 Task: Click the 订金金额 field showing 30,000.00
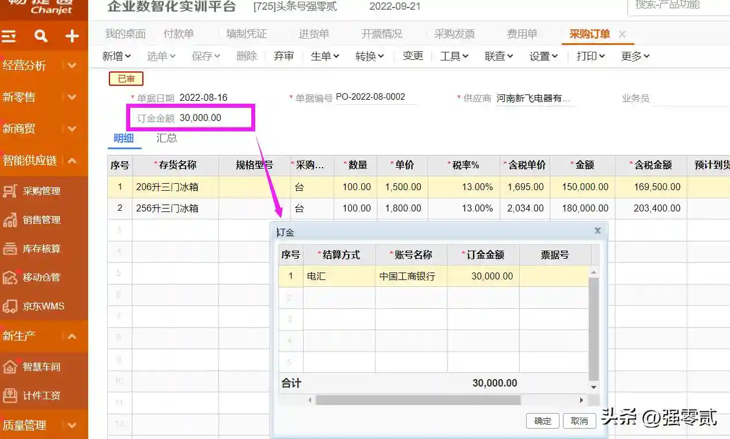[x=213, y=118]
